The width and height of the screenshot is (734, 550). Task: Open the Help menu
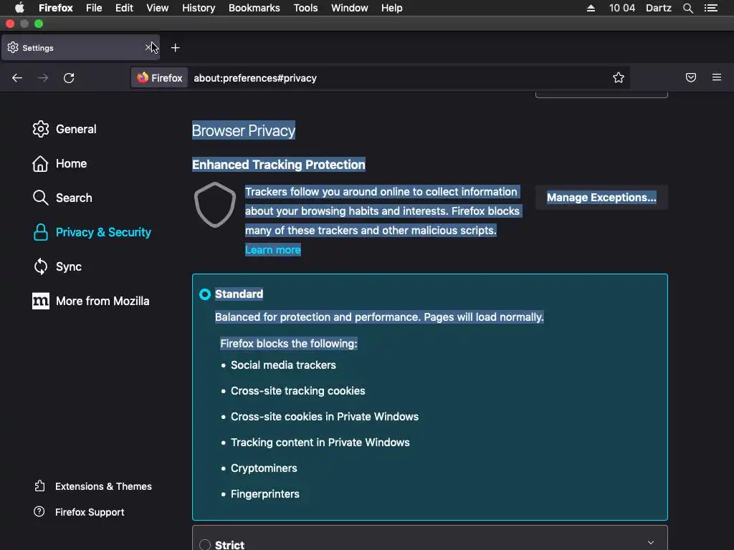tap(392, 8)
